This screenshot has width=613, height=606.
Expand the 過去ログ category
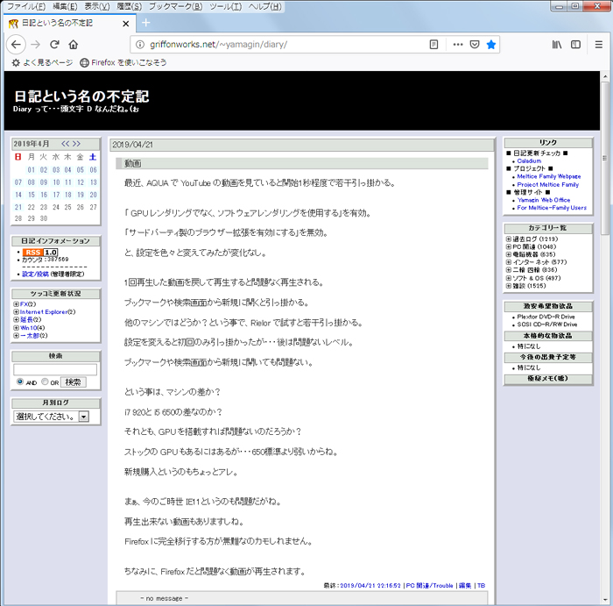509,239
